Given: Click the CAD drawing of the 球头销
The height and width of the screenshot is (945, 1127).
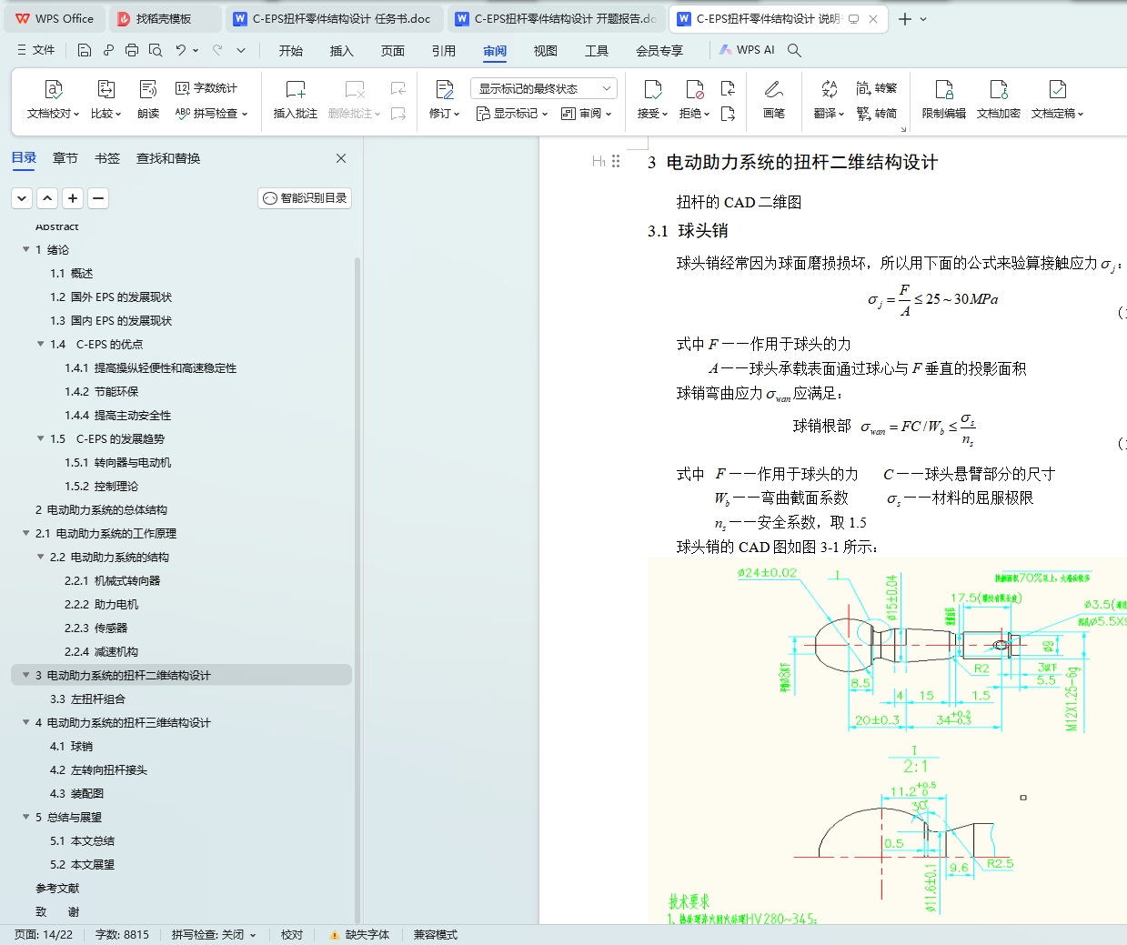Looking at the screenshot, I should tap(887, 741).
